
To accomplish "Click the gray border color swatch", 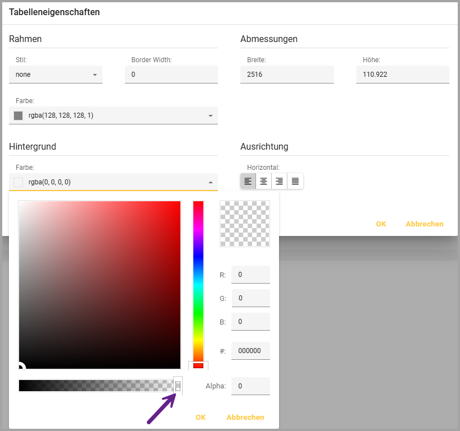I will click(x=18, y=115).
